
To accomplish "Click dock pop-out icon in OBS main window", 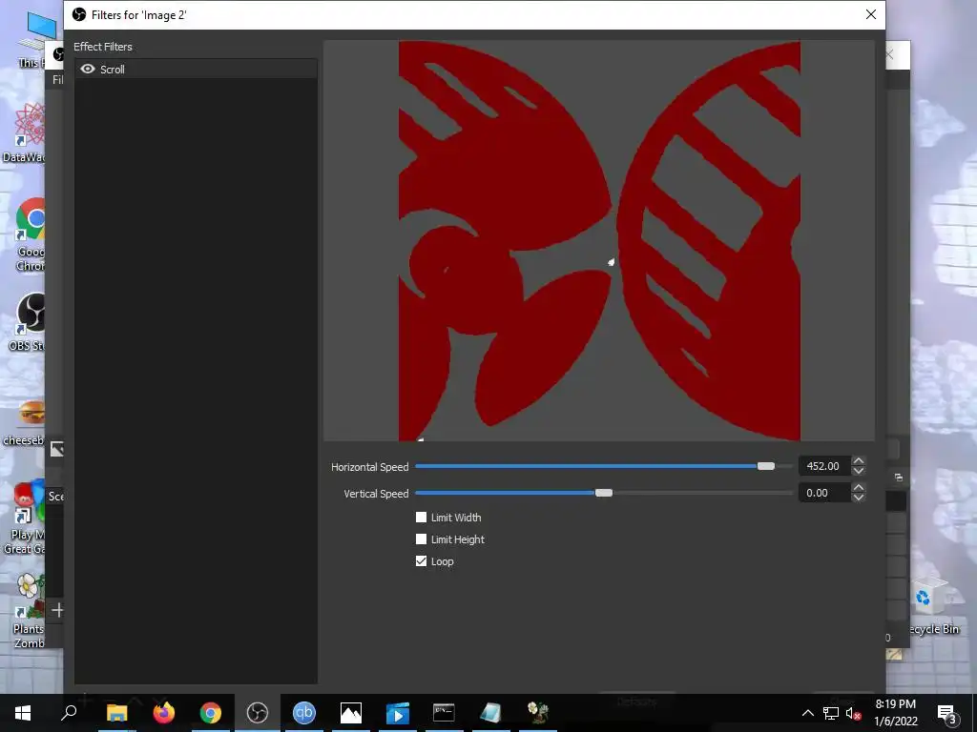I will (899, 478).
